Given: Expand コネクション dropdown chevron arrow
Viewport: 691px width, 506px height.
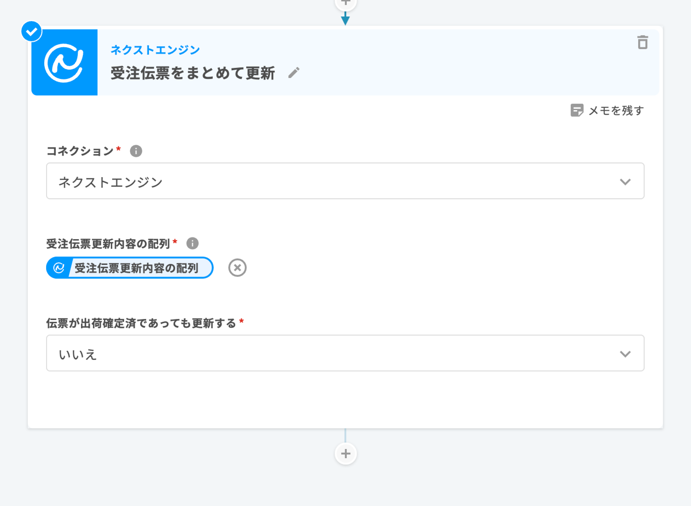Looking at the screenshot, I should coord(625,182).
